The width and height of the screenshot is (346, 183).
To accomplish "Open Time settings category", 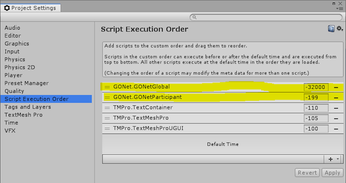I will click(x=11, y=123).
